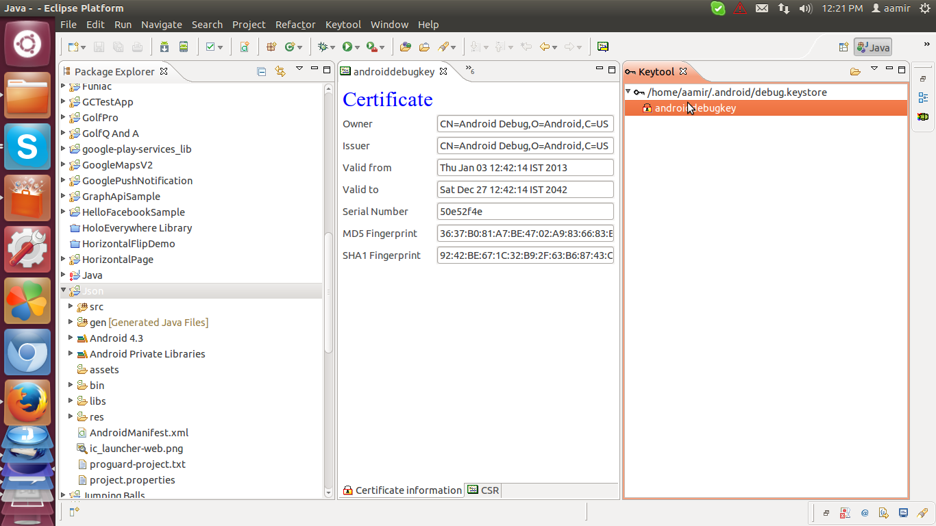Select the Certificate information tab
This screenshot has width=936, height=526.
click(402, 490)
